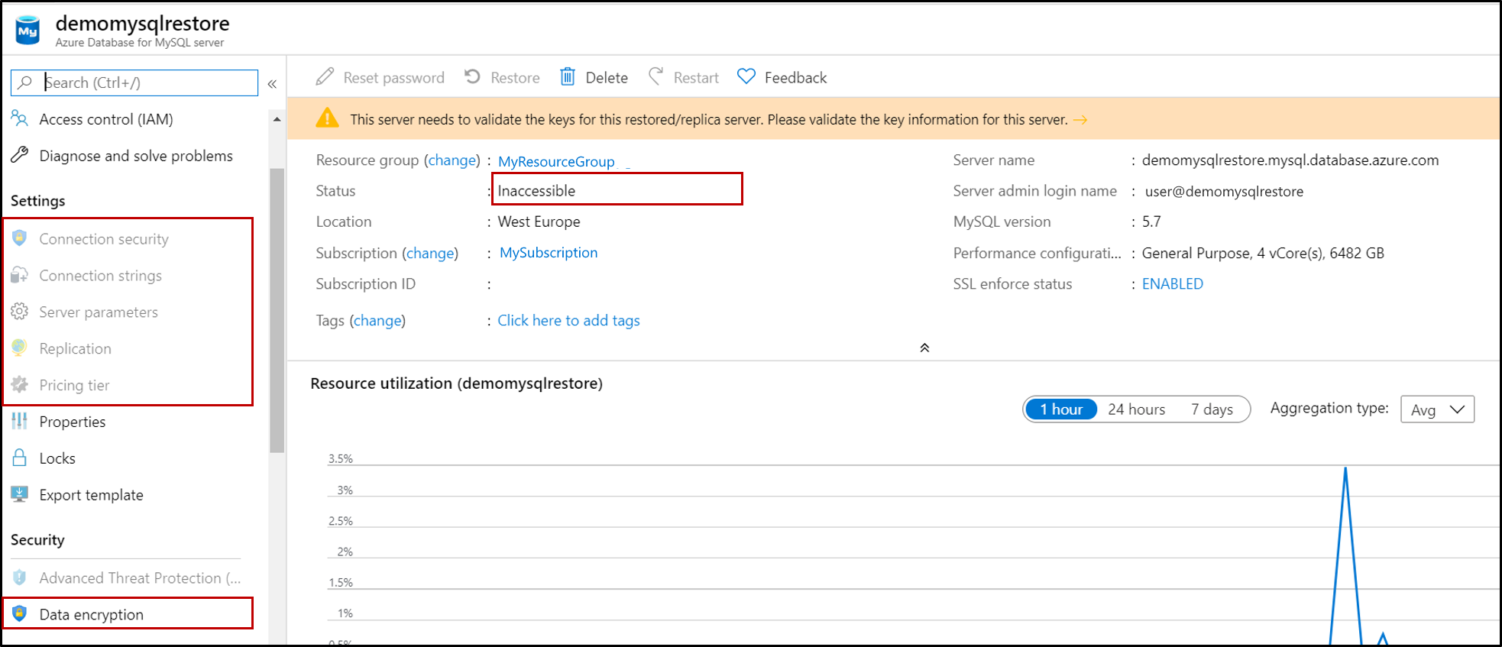This screenshot has height=647, width=1502.
Task: Click the Restart icon in toolbar
Action: 656,76
